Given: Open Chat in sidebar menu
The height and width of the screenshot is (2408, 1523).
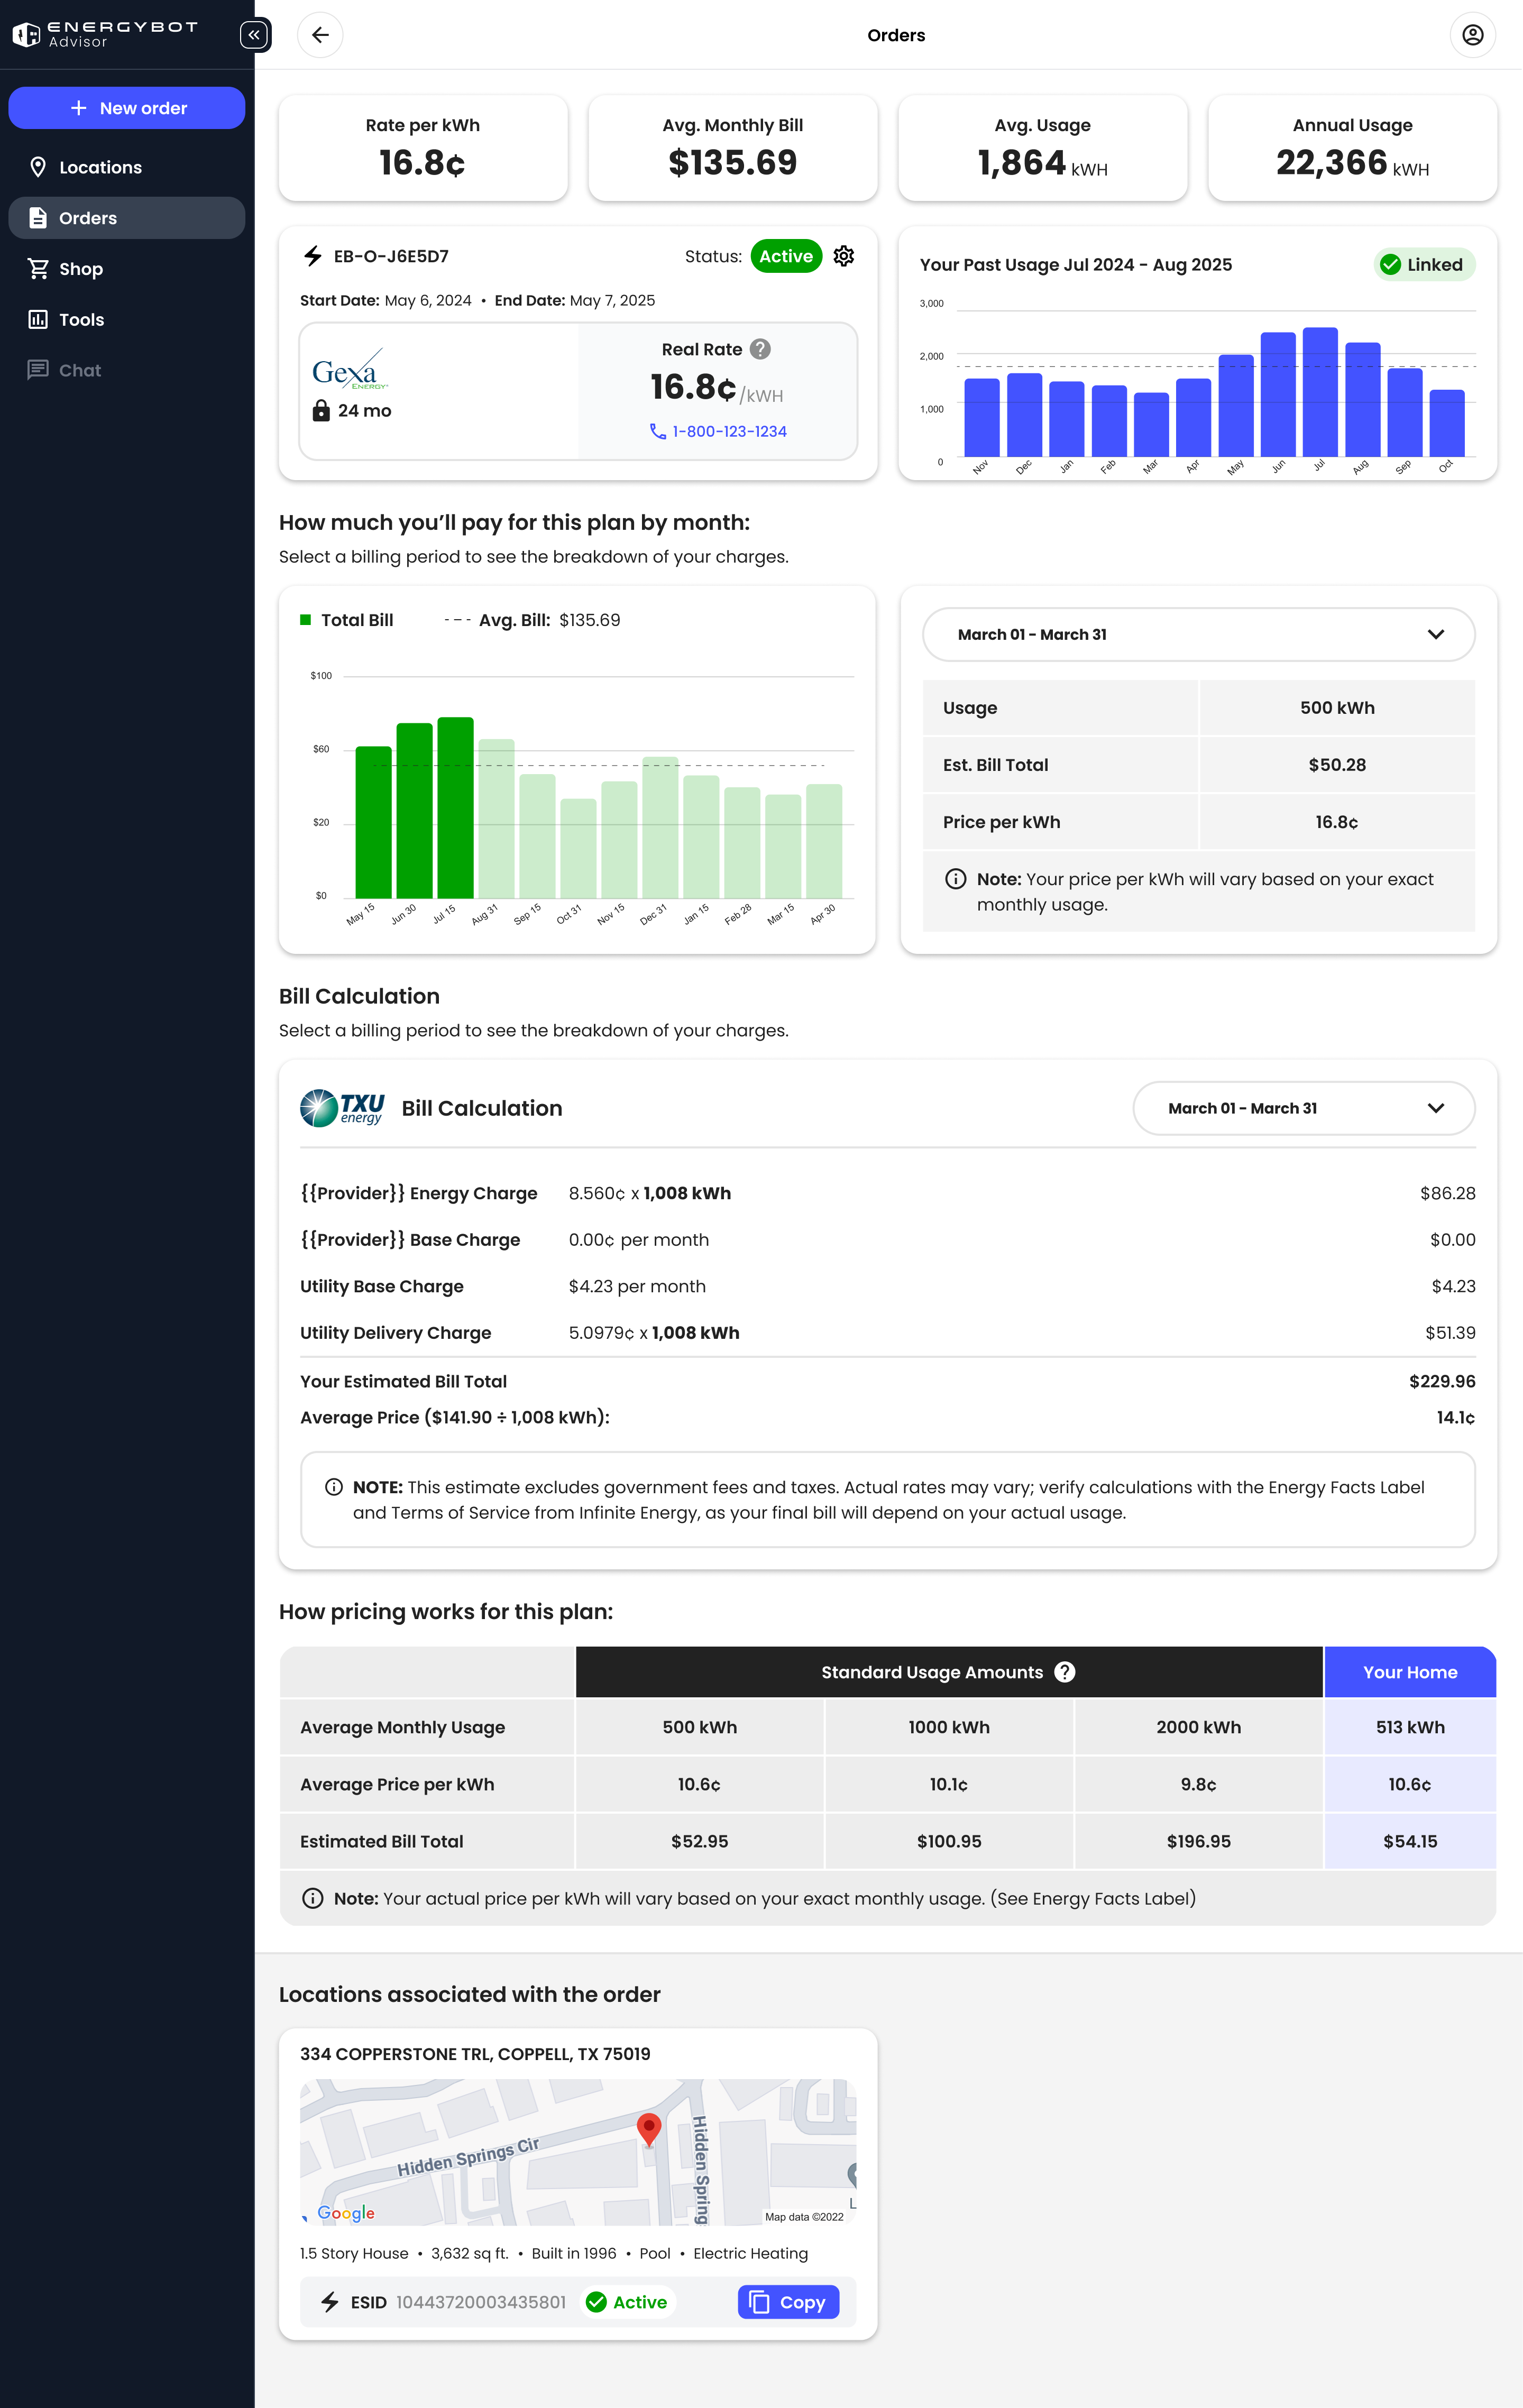Looking at the screenshot, I should point(80,370).
